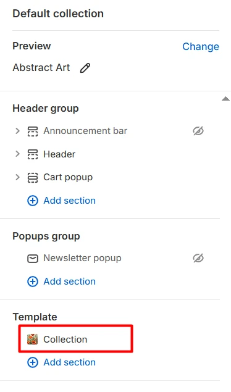Expand the Cart popup section
The image size is (231, 392).
17,177
